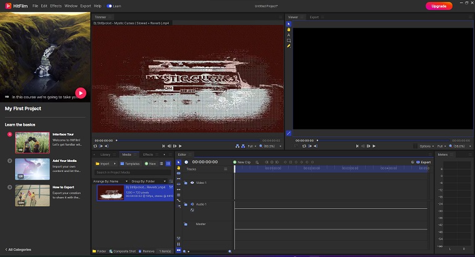Viewport: 475px width, 257px height.
Task: Click the Viewer playback scrub bar
Action: pyautogui.click(x=383, y=140)
